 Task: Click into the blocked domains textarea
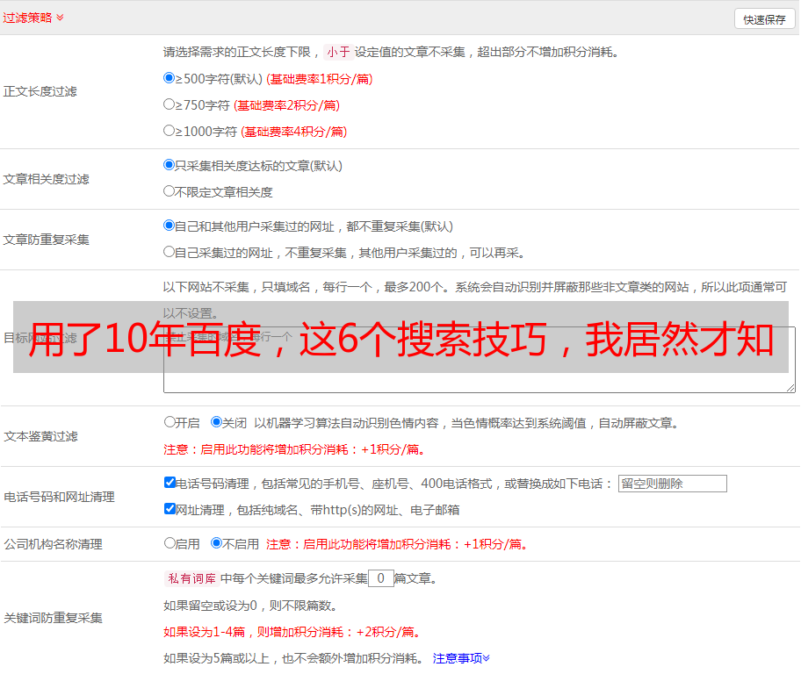point(480,360)
